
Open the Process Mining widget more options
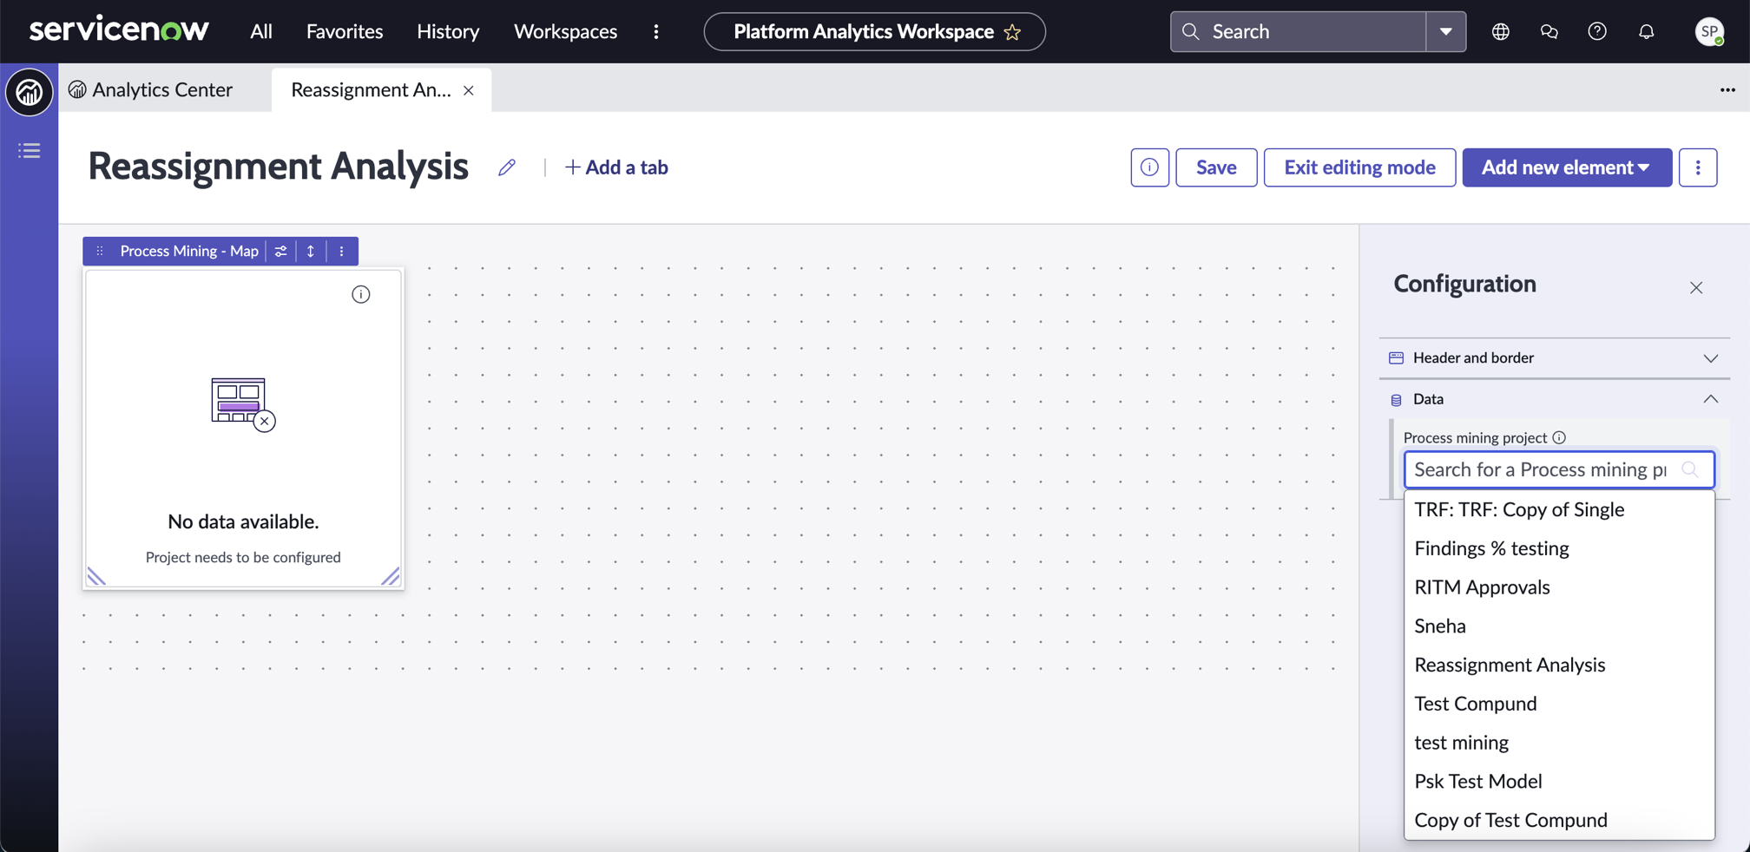342,251
